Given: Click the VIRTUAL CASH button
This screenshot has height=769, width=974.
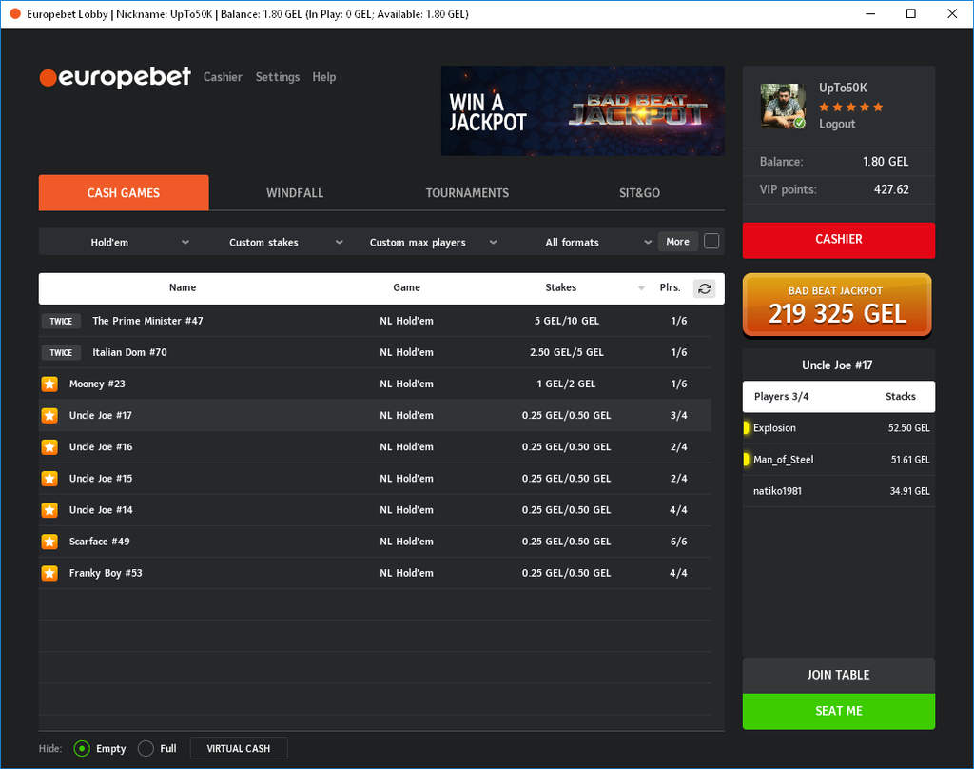Looking at the screenshot, I should (x=239, y=748).
